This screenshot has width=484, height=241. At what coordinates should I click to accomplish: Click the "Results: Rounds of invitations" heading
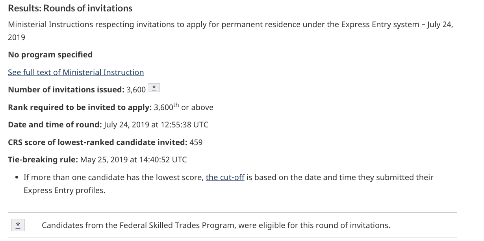click(x=70, y=8)
